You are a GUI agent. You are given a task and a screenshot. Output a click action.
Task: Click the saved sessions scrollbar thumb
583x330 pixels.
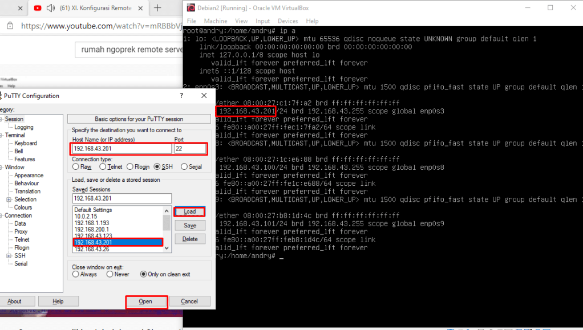point(167,221)
